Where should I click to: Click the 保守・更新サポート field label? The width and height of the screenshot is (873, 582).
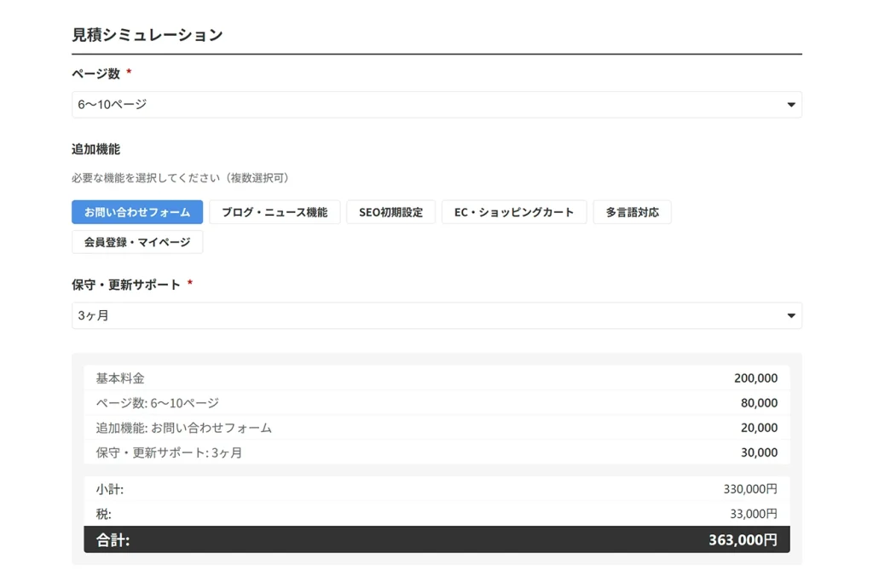[126, 285]
